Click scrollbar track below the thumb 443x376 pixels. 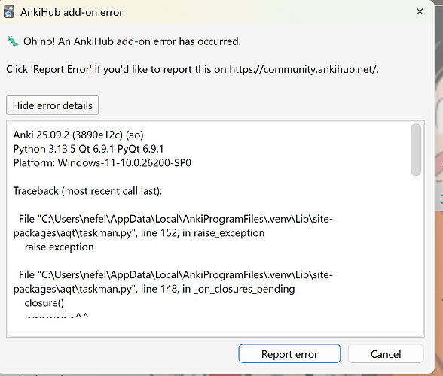click(x=416, y=254)
